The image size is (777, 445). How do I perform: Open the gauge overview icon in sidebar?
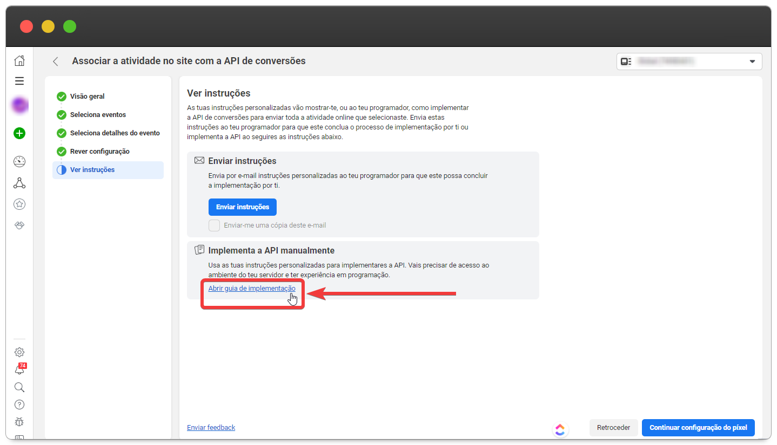click(x=19, y=162)
